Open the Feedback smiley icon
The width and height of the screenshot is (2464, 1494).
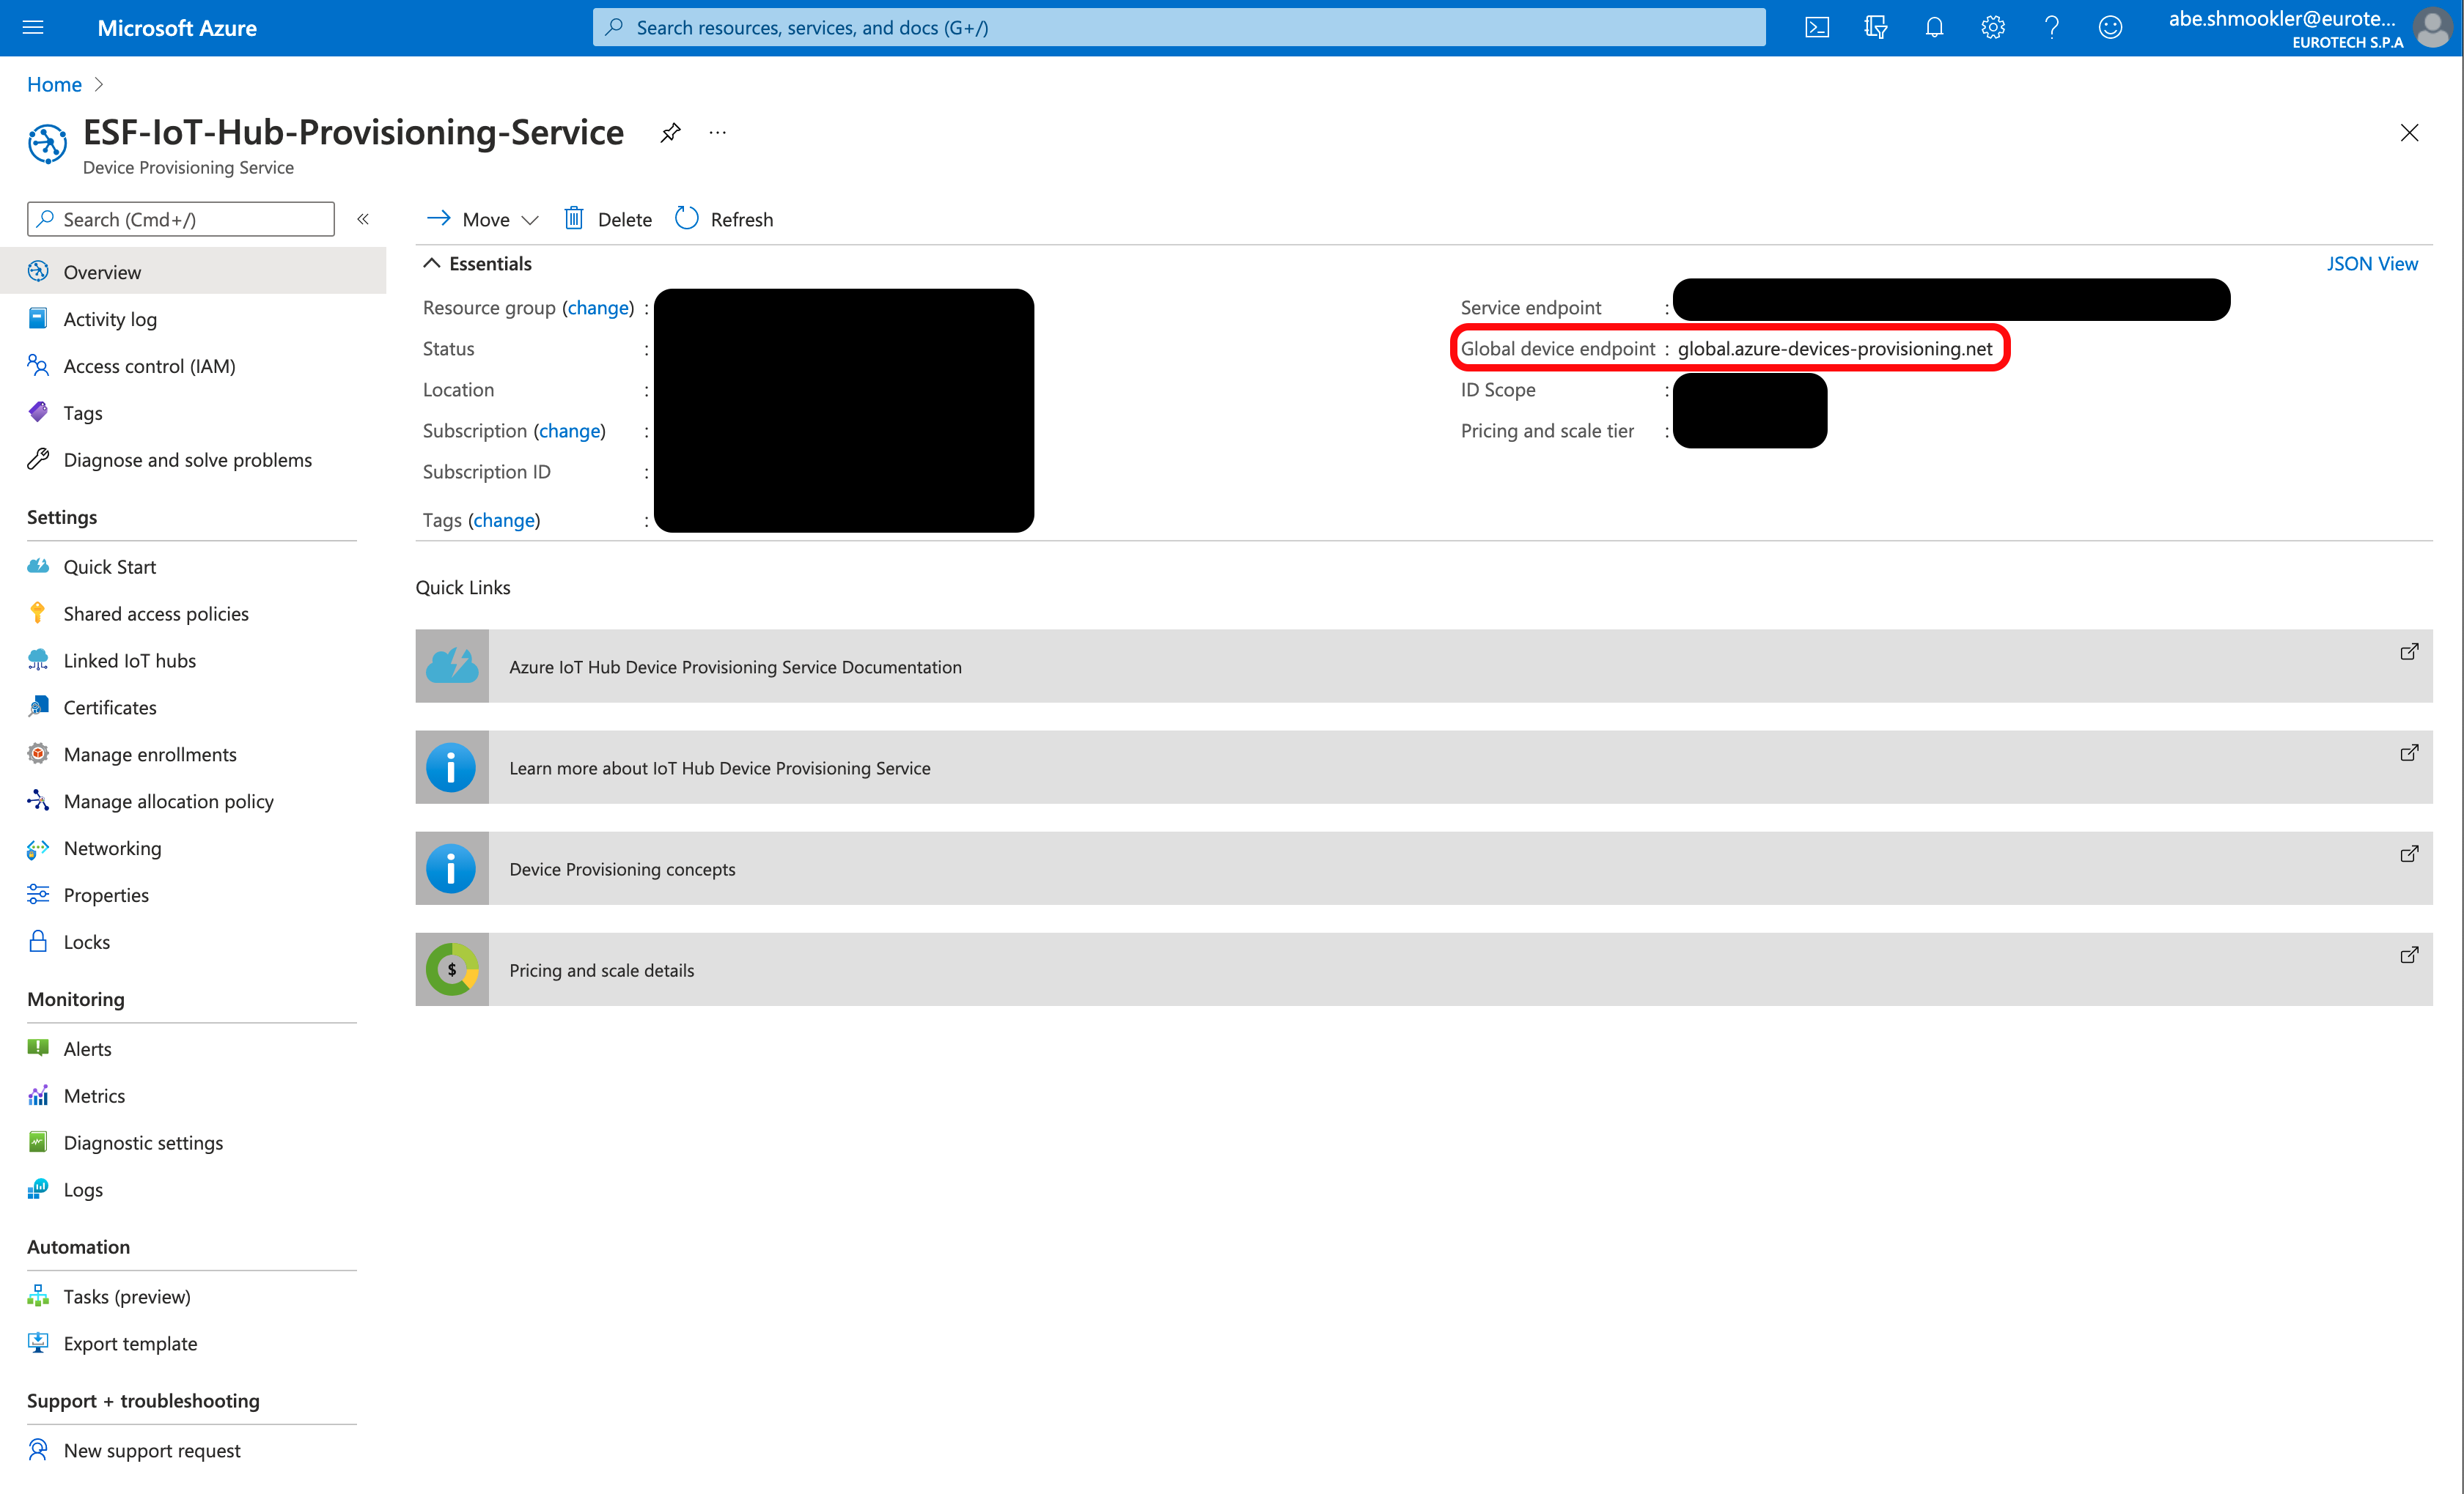(2110, 27)
